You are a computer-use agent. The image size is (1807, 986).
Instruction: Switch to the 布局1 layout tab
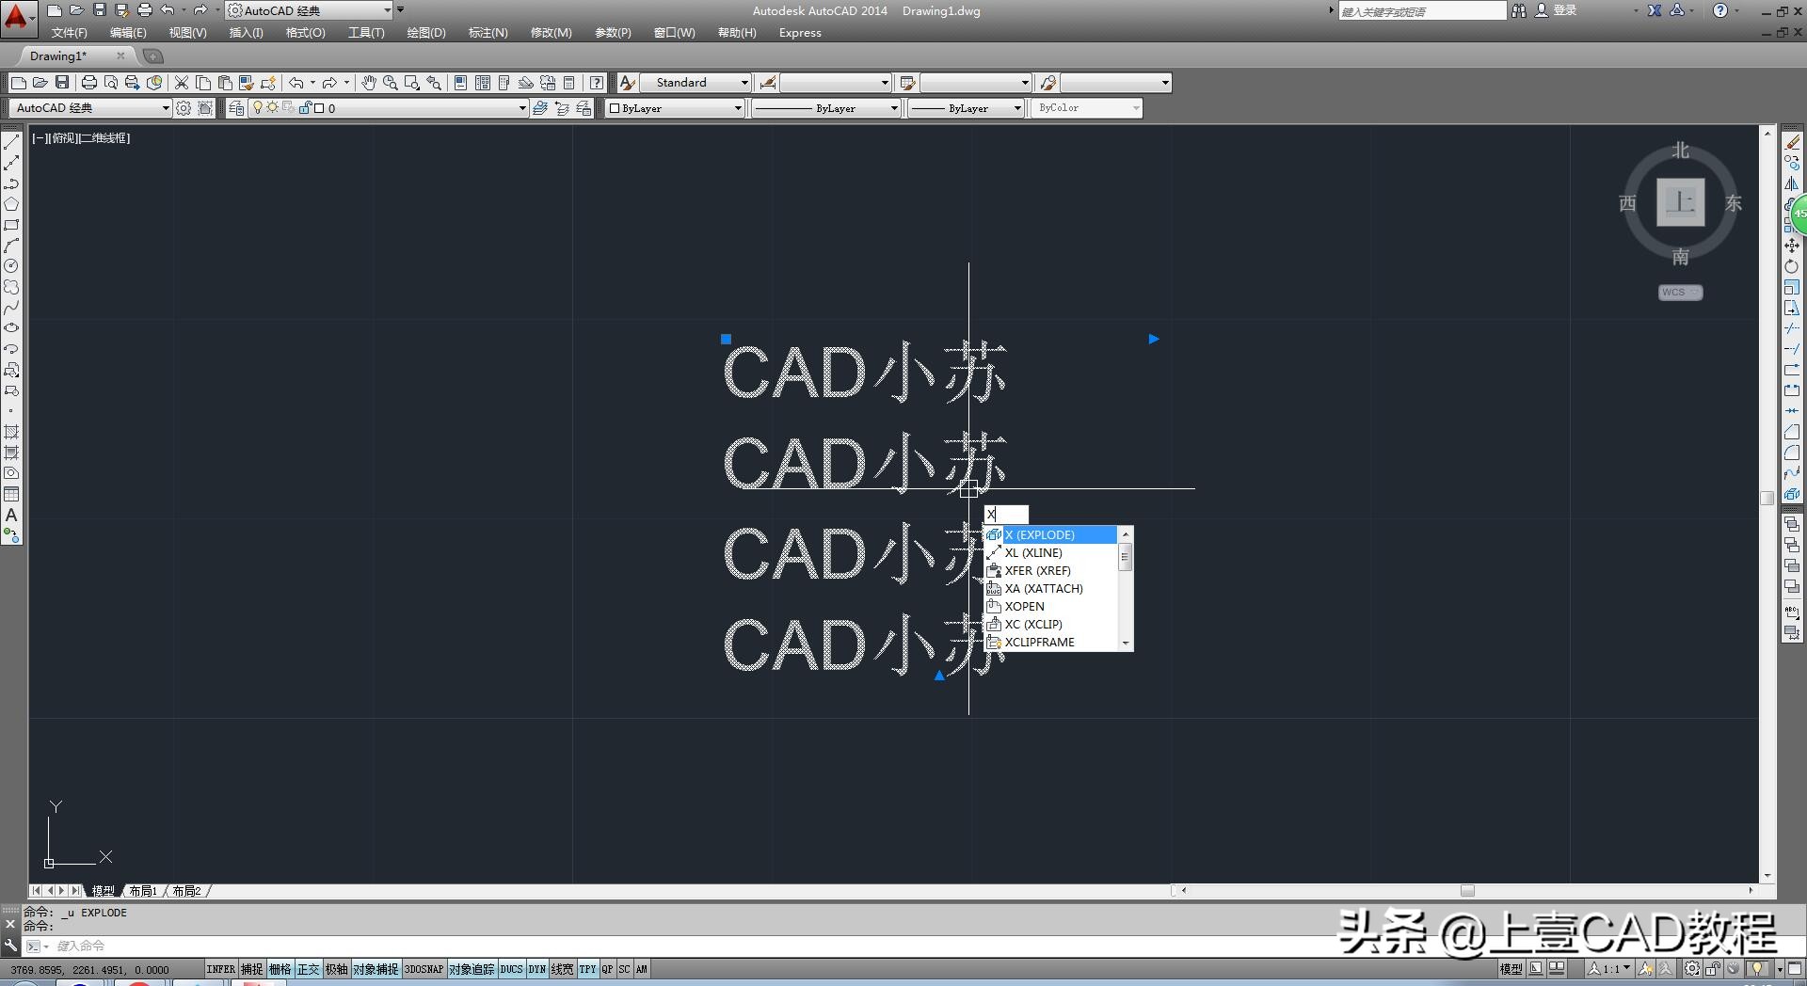pos(143,891)
